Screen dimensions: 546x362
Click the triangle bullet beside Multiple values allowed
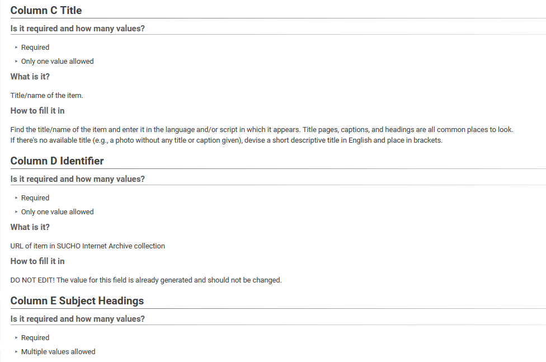click(16, 351)
